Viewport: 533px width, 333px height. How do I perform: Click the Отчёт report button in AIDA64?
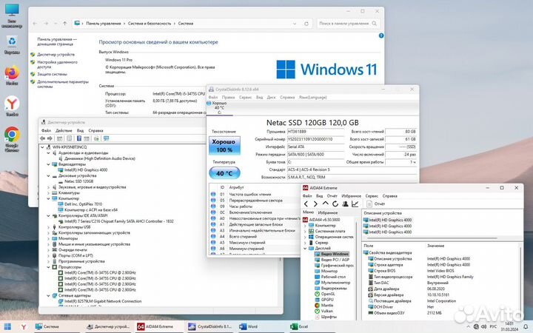376,204
